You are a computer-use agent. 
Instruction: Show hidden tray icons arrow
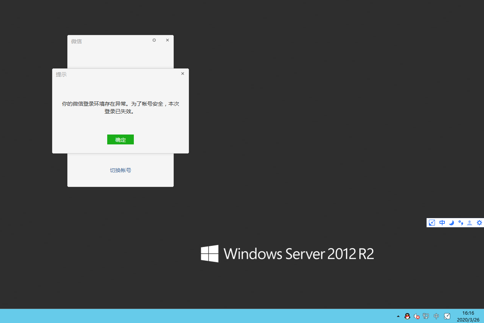tap(398, 316)
